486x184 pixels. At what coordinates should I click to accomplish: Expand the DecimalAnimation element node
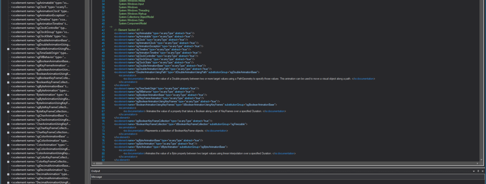[8, 174]
